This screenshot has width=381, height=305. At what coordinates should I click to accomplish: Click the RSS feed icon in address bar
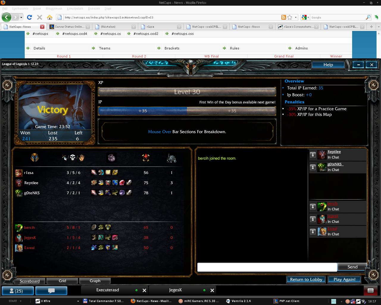click(x=284, y=17)
